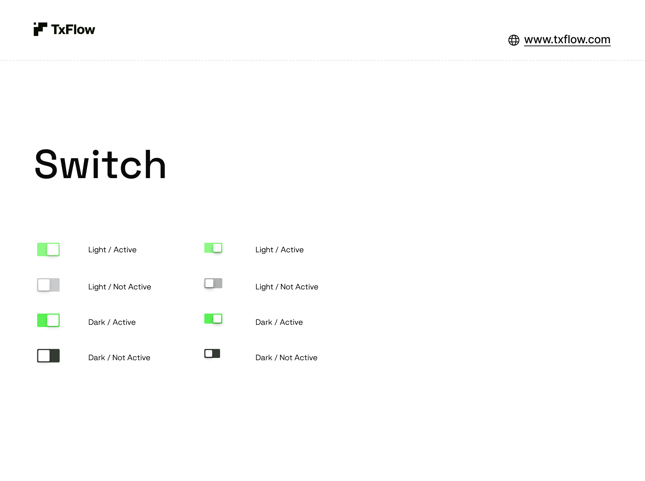Viewport: 645px width, 481px height.
Task: Click the white knob of the large Light / Active switch
Action: (53, 249)
